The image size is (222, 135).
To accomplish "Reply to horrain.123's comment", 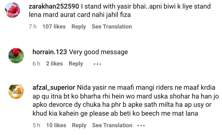I will [76, 64].
